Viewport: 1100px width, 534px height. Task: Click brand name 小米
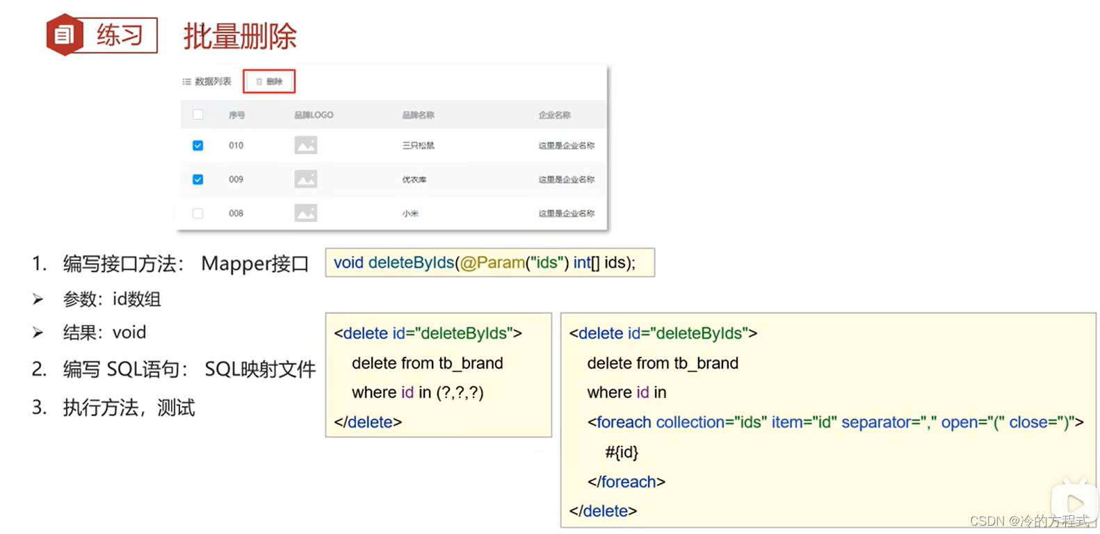pyautogui.click(x=410, y=214)
